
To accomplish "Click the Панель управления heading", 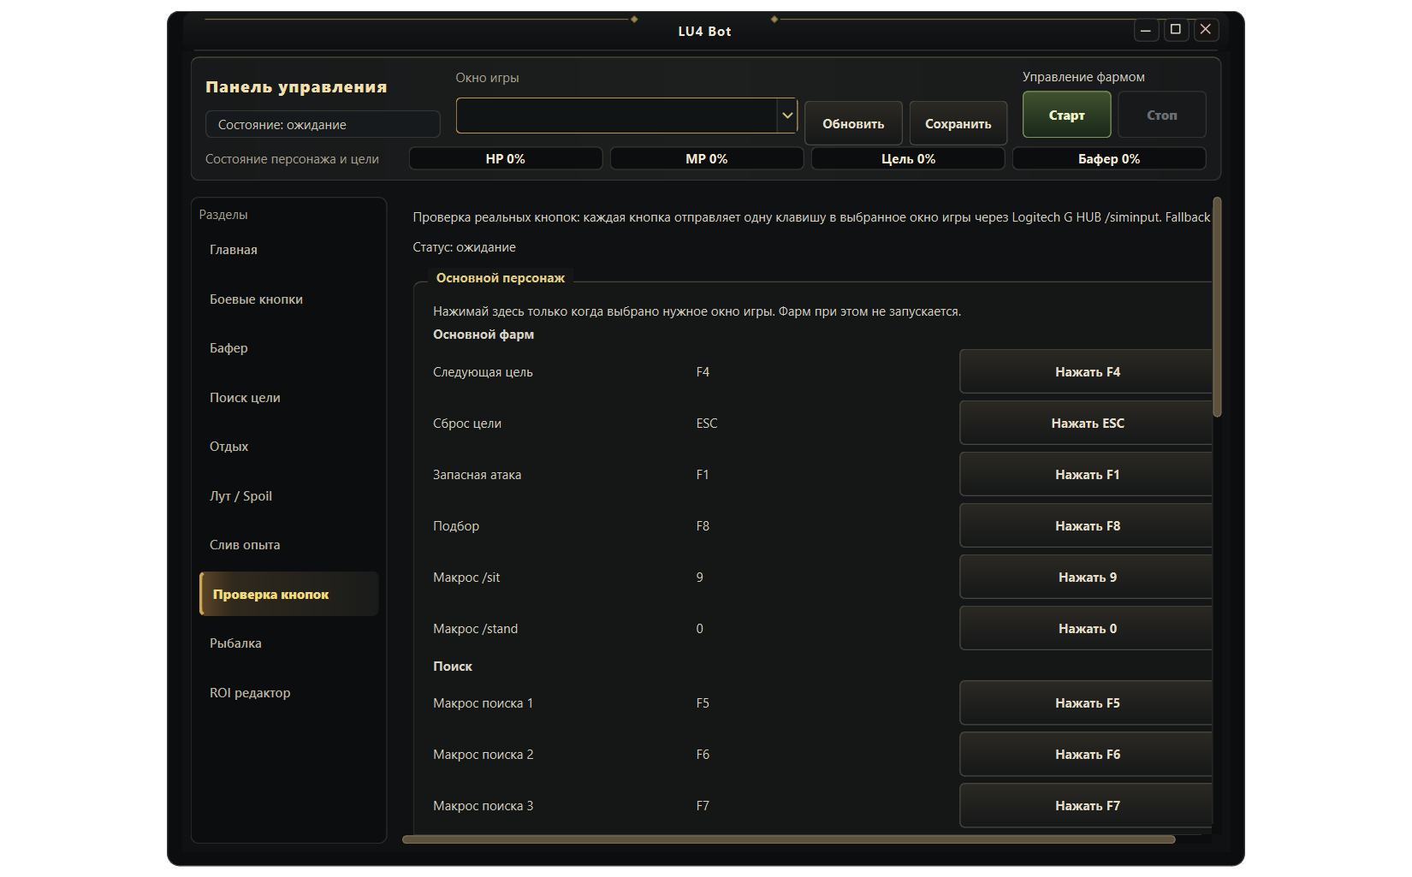I will pos(296,87).
